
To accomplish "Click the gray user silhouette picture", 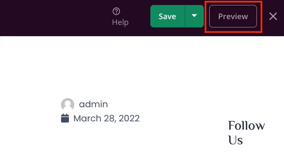I will [x=68, y=104].
